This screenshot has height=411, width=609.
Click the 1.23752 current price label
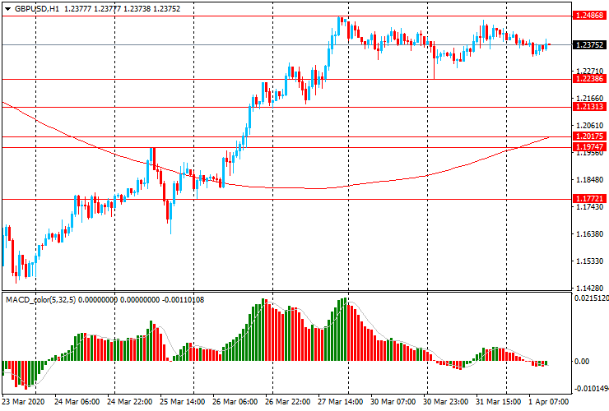pyautogui.click(x=590, y=44)
